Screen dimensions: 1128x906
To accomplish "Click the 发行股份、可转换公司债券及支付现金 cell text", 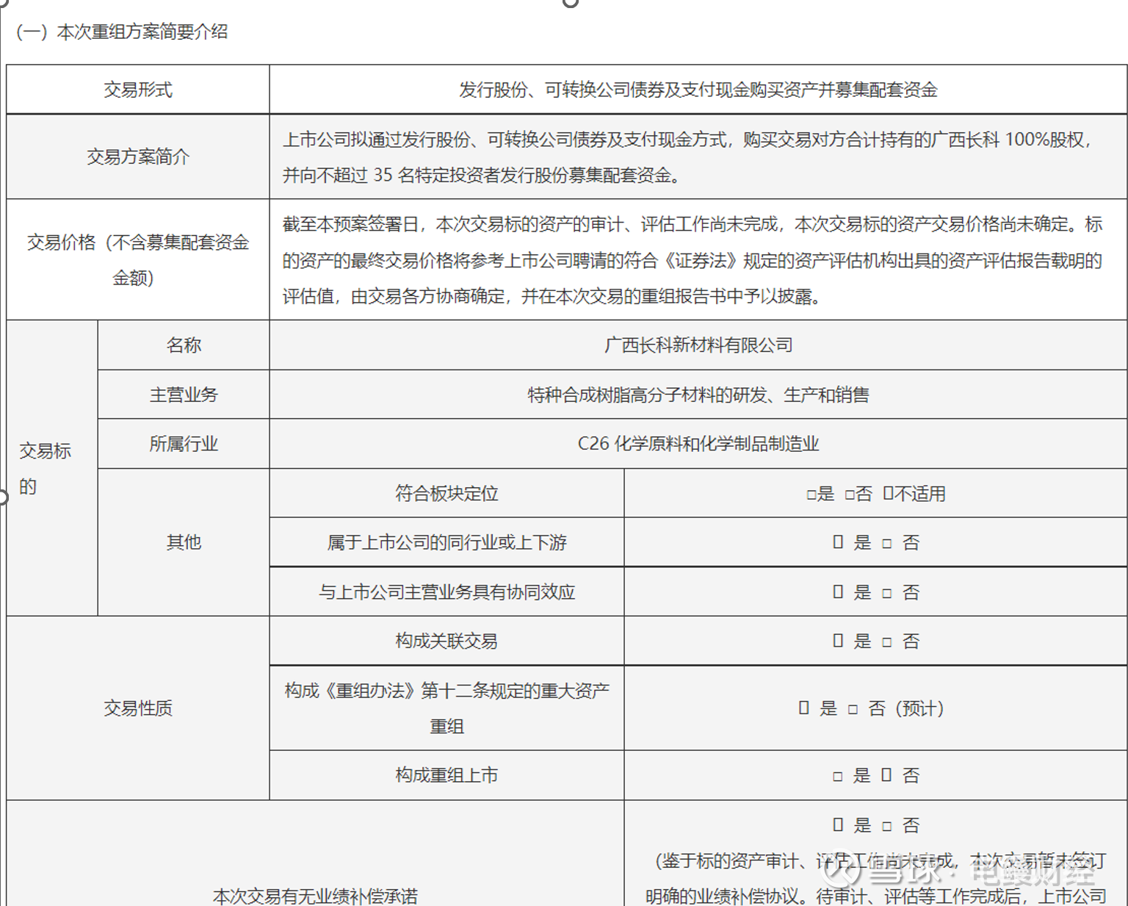I will 698,90.
